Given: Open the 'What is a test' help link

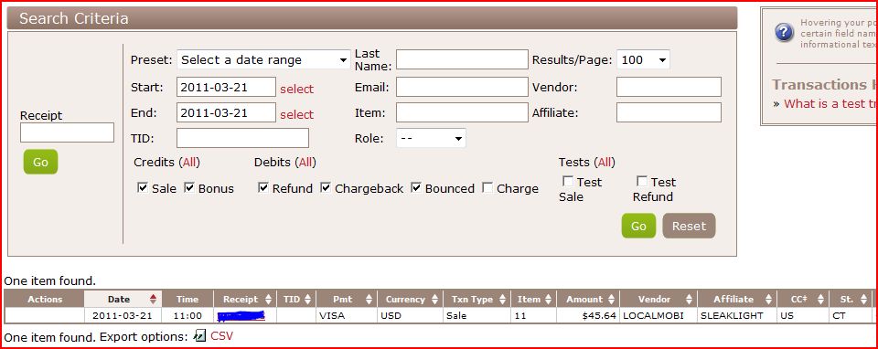Looking at the screenshot, I should tap(830, 103).
